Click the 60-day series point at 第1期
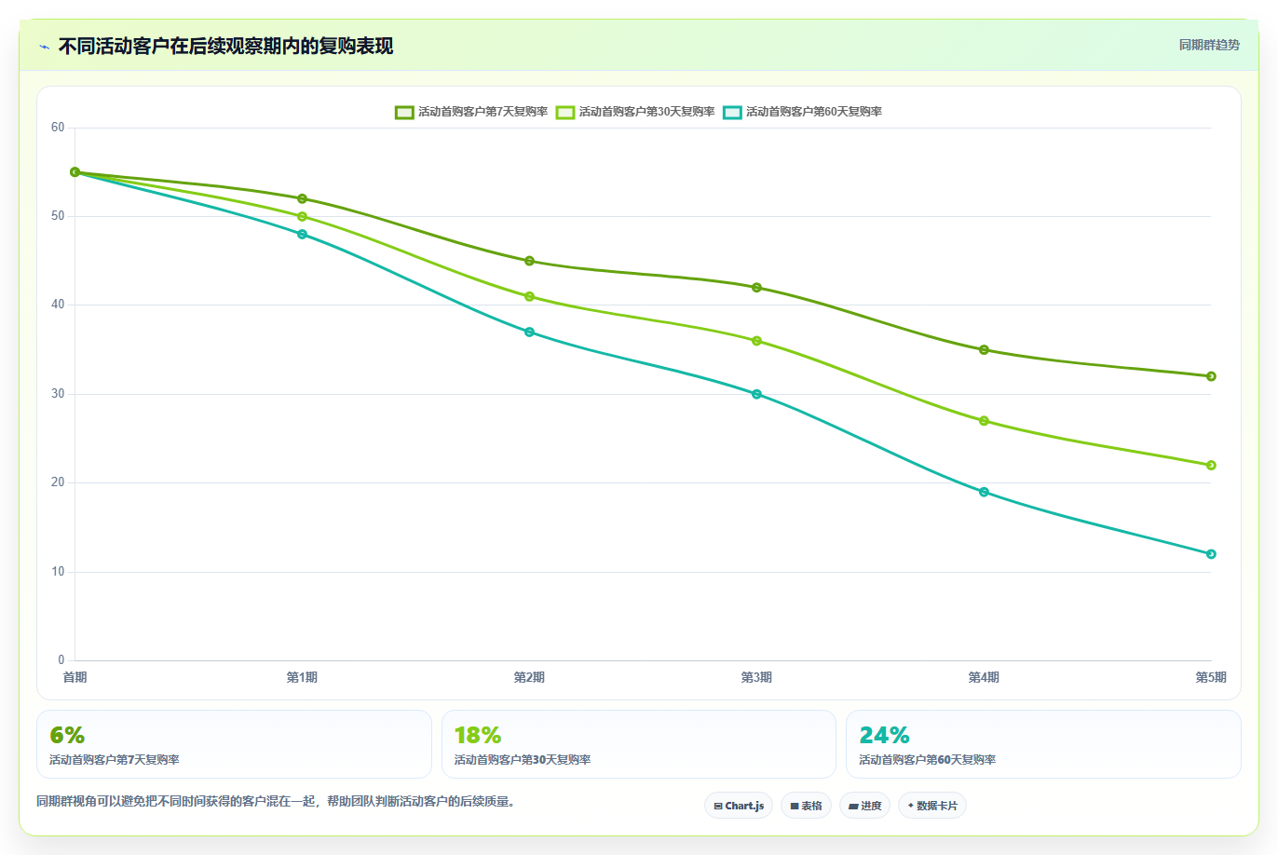Screen dimensions: 1278x855 click(x=302, y=234)
